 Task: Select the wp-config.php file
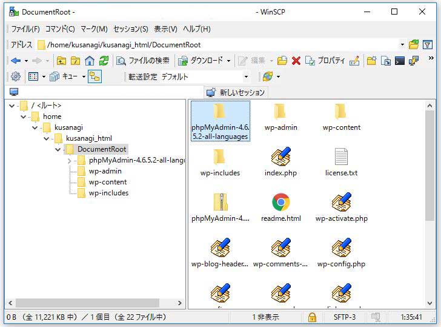click(x=342, y=252)
